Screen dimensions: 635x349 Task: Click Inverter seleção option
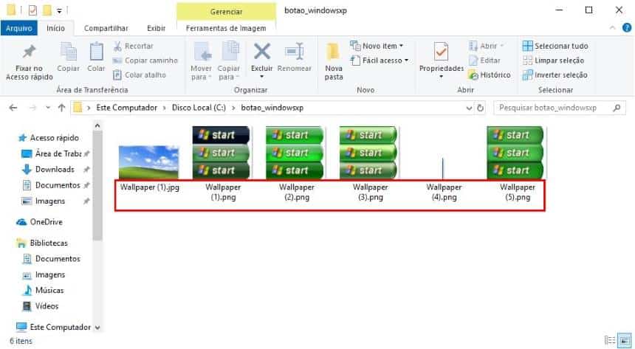click(555, 75)
